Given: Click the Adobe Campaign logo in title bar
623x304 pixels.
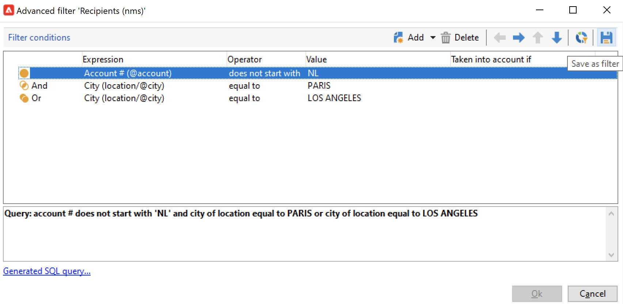Looking at the screenshot, I should pyautogui.click(x=9, y=10).
